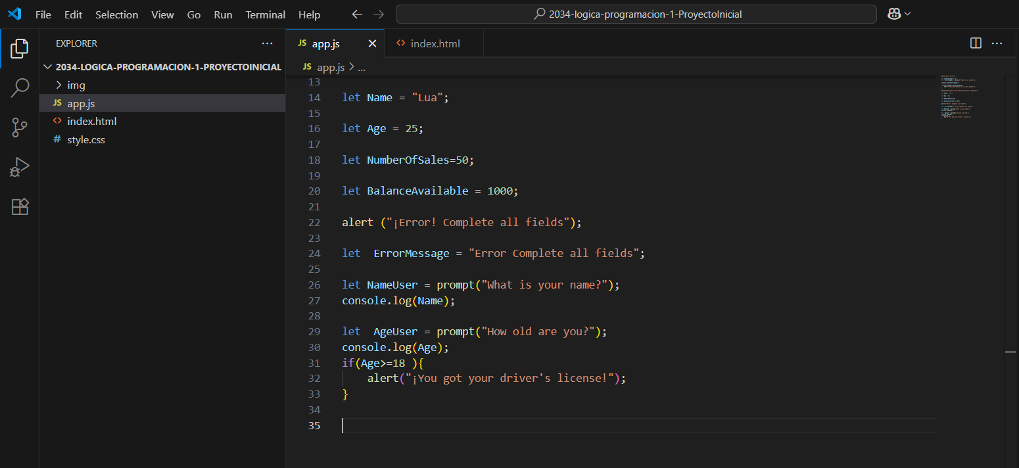Open the File menu
Screen dimensions: 1019x468
coord(43,14)
